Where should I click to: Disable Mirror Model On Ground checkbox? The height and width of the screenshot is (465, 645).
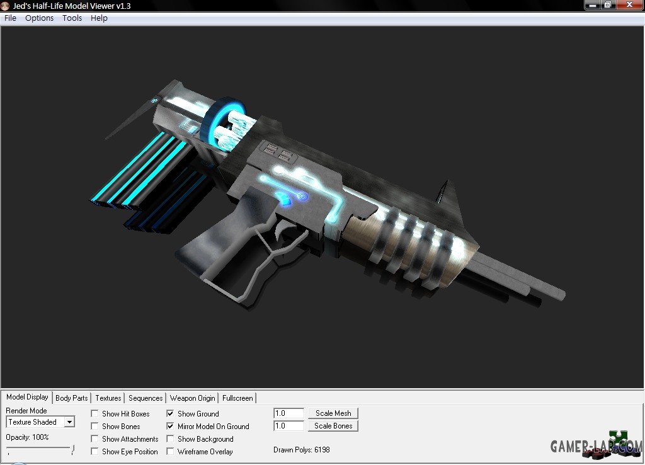pyautogui.click(x=170, y=427)
